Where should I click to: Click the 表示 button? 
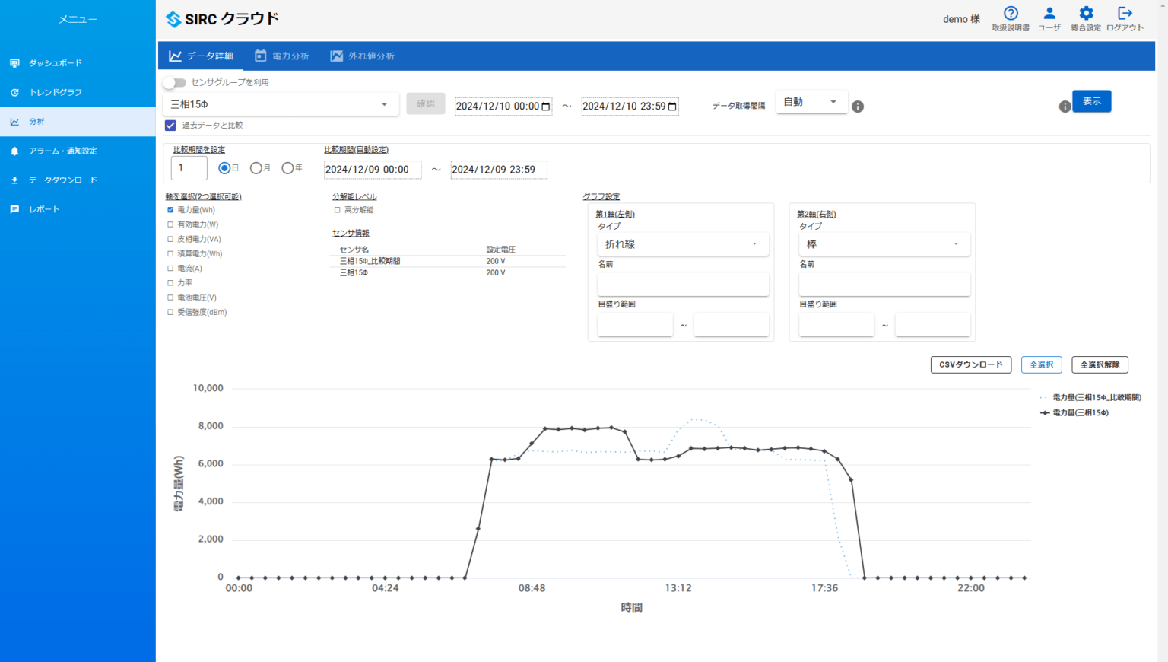pos(1091,100)
